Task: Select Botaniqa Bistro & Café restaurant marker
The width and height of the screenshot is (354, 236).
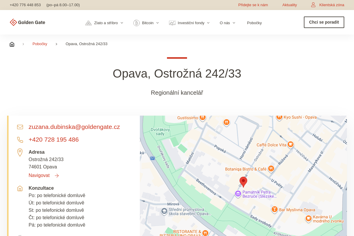Action: [x=271, y=168]
